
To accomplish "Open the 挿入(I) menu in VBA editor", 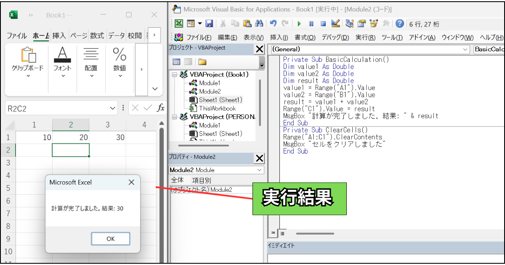I will [279, 37].
